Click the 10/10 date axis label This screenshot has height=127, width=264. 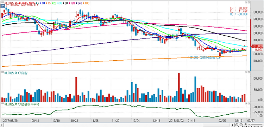tap(56, 121)
